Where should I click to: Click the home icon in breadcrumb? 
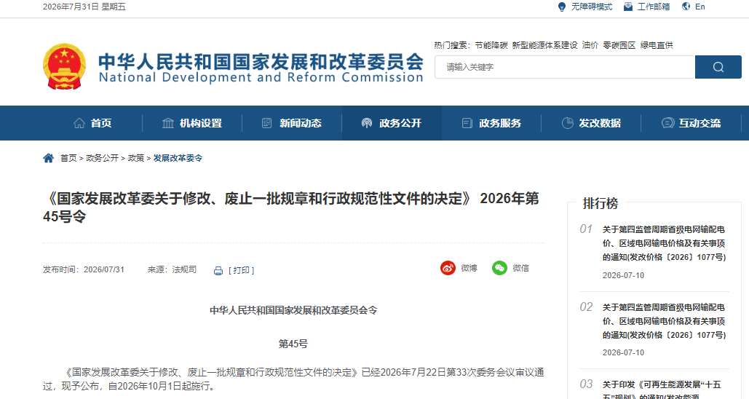[x=48, y=158]
